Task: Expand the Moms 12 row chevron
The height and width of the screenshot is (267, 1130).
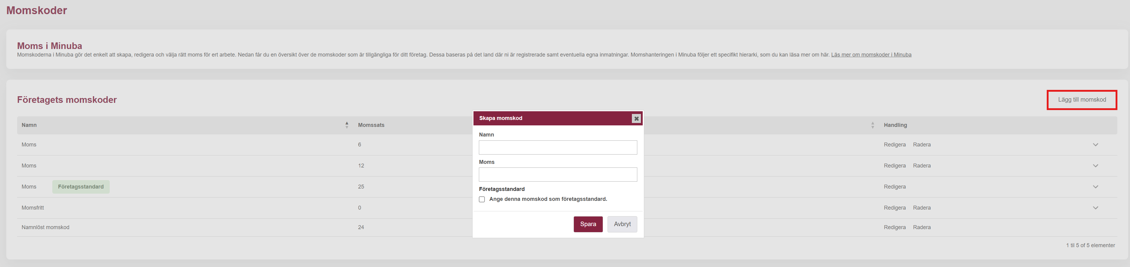Action: [1095, 166]
